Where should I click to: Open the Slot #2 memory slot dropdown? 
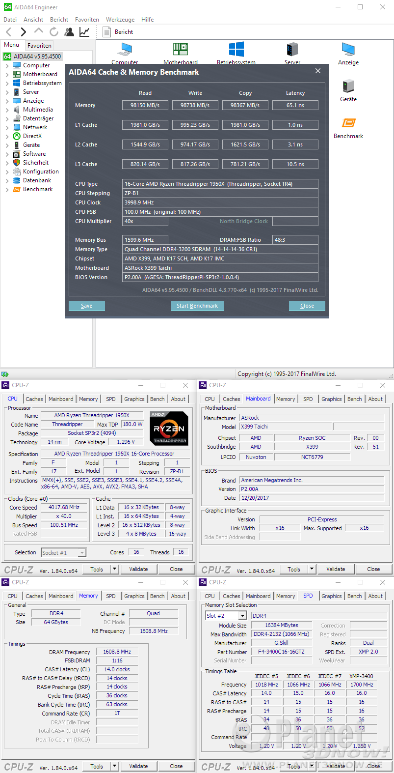coord(226,616)
